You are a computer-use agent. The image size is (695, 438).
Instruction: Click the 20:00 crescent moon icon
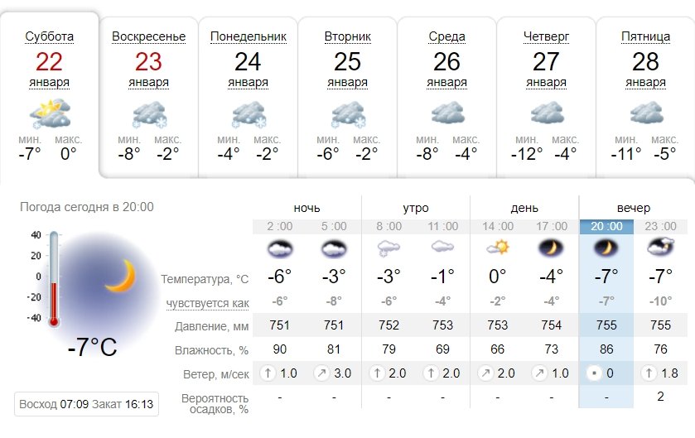click(606, 247)
